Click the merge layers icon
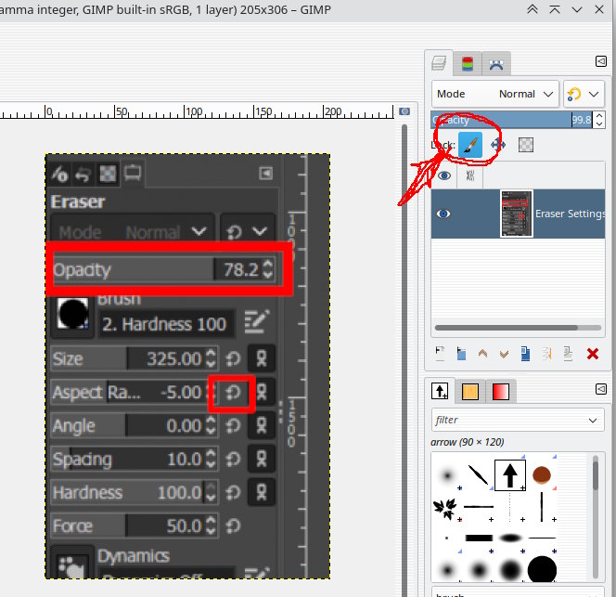616x597 pixels. [x=546, y=353]
